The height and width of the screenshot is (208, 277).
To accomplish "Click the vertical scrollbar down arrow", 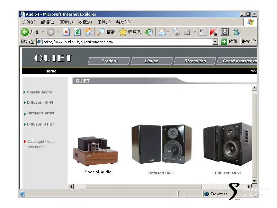I will [254, 181].
